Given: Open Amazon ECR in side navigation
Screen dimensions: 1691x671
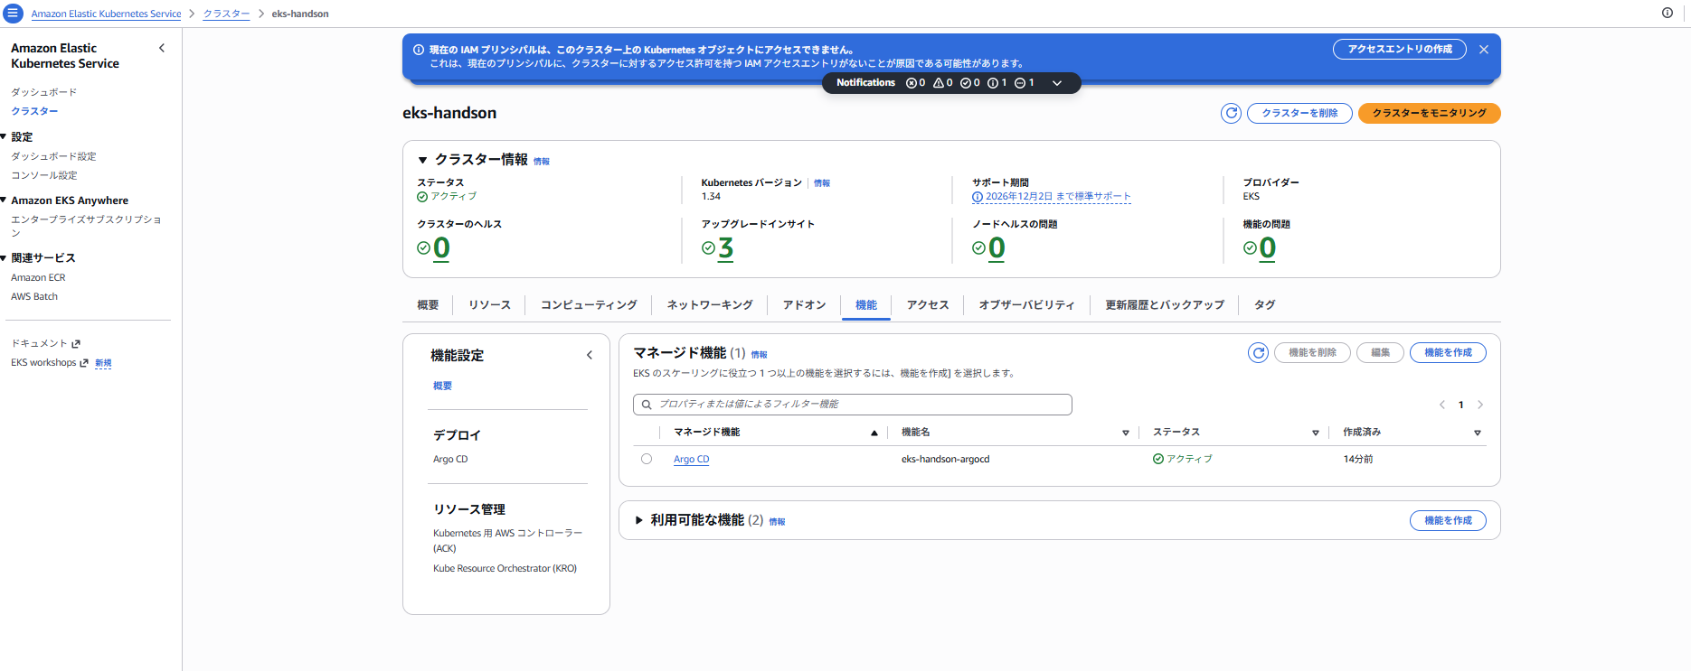Looking at the screenshot, I should 38,278.
